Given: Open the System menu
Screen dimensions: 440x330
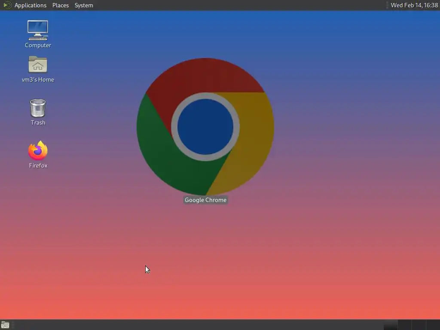Looking at the screenshot, I should [x=84, y=5].
